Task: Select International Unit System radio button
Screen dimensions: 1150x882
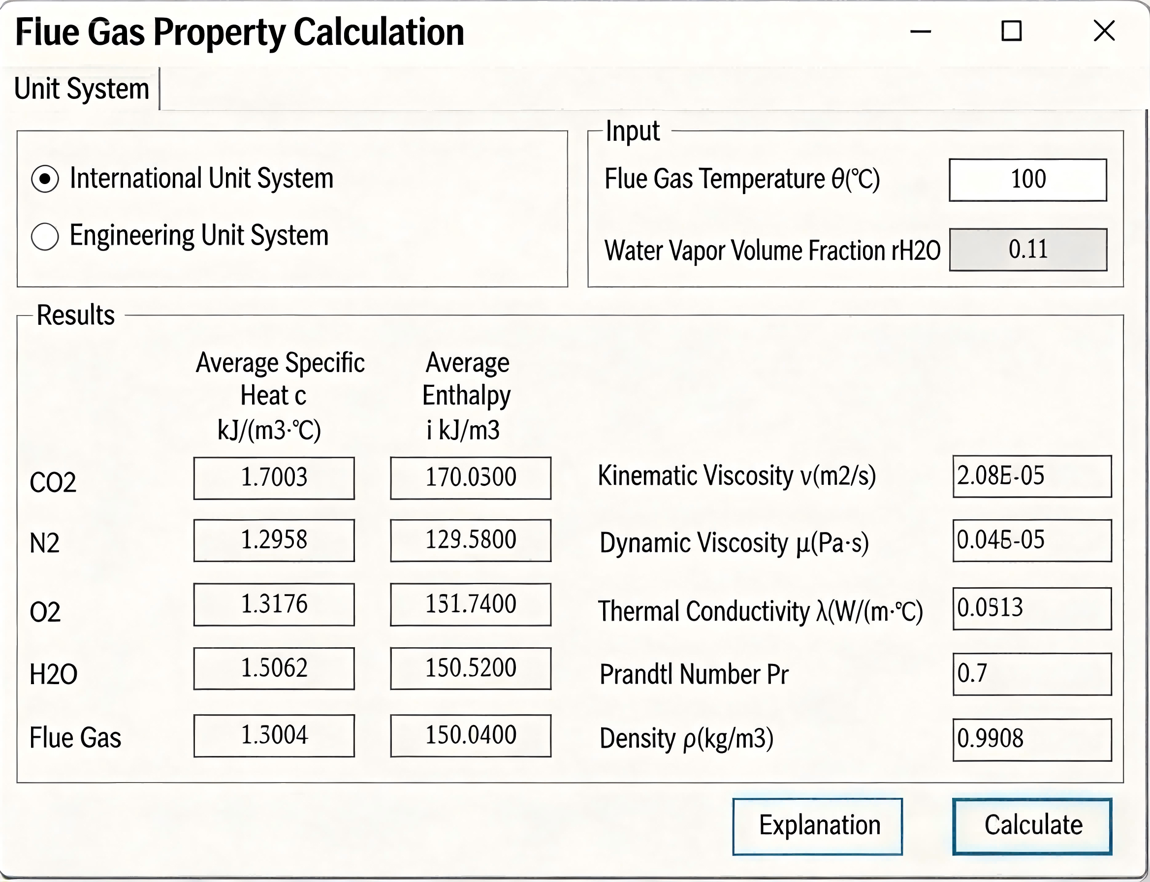Action: tap(45, 179)
